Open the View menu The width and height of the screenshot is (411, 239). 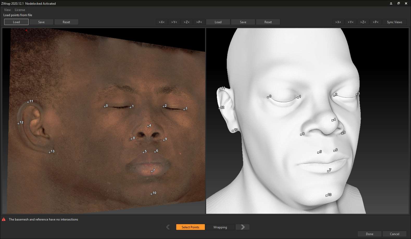pos(7,10)
